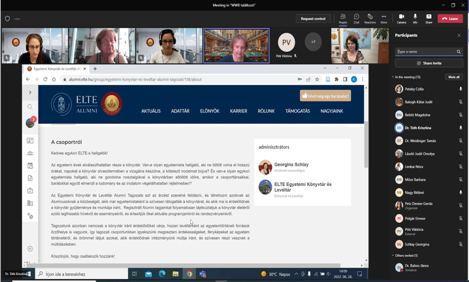469x282 pixels.
Task: Open More options in meeting toolbar
Action: pyautogui.click(x=384, y=18)
